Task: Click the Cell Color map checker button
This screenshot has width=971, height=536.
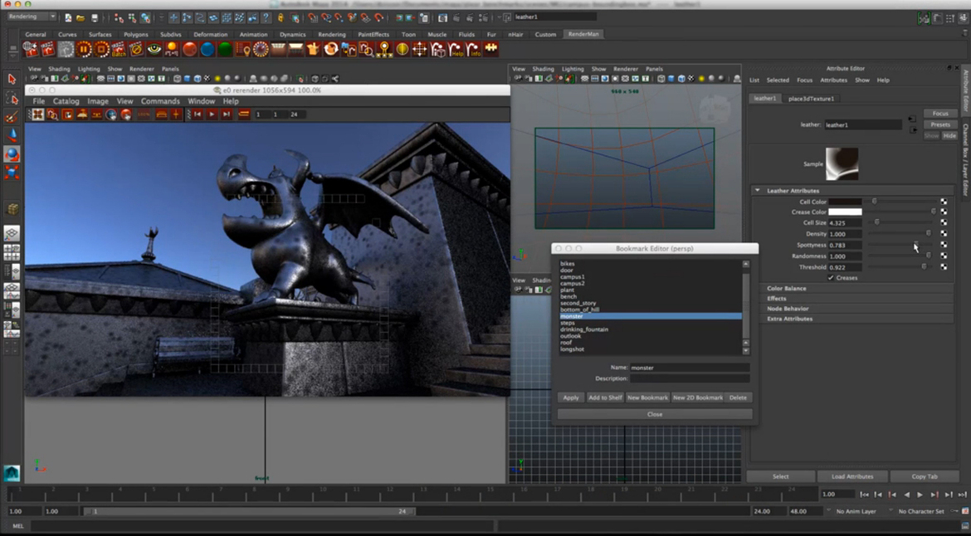Action: coord(944,202)
